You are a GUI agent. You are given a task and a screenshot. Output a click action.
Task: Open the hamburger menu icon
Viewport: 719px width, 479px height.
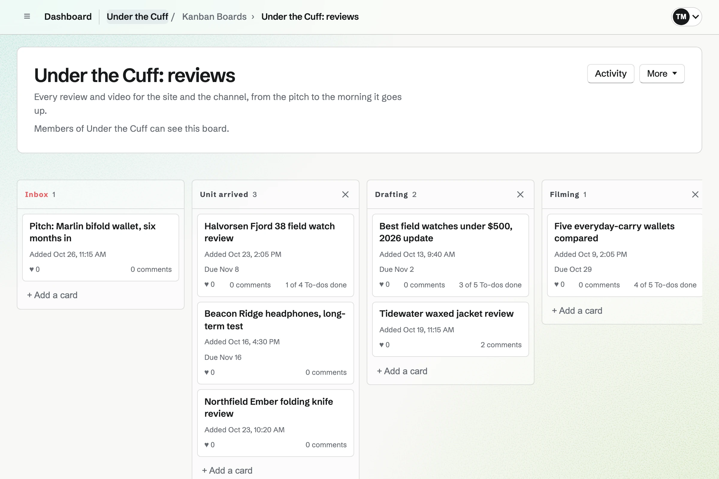tap(27, 16)
